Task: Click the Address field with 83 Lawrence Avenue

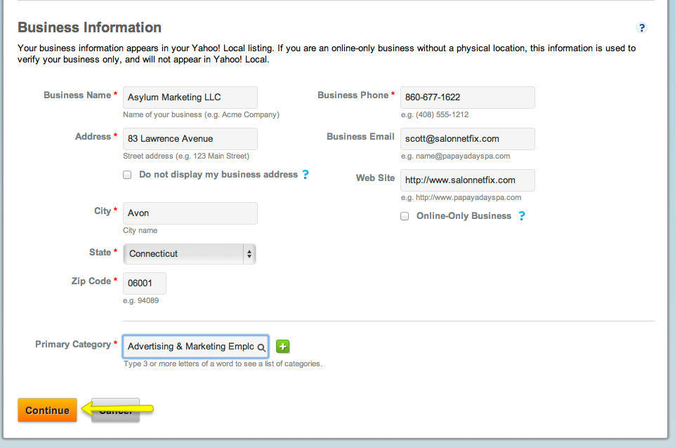Action: 190,139
